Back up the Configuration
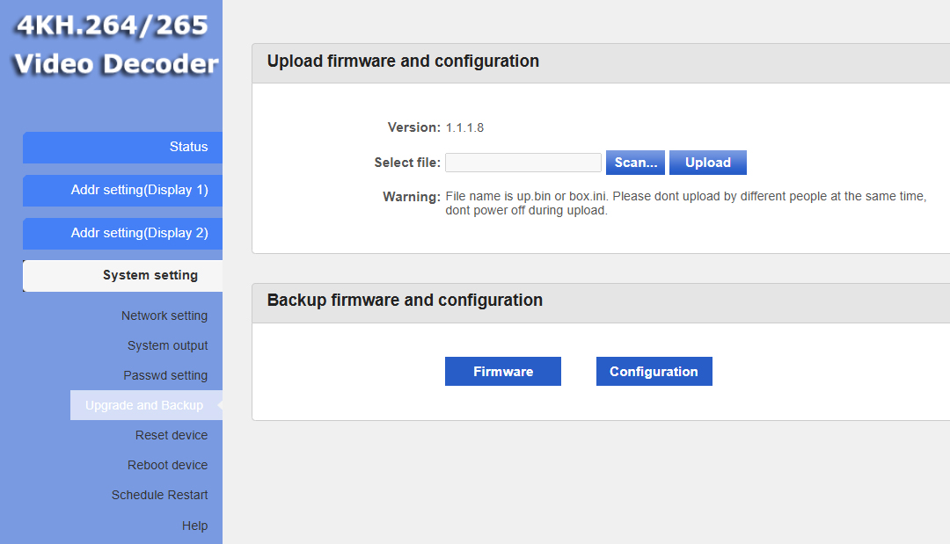Image resolution: width=950 pixels, height=544 pixels. point(654,372)
